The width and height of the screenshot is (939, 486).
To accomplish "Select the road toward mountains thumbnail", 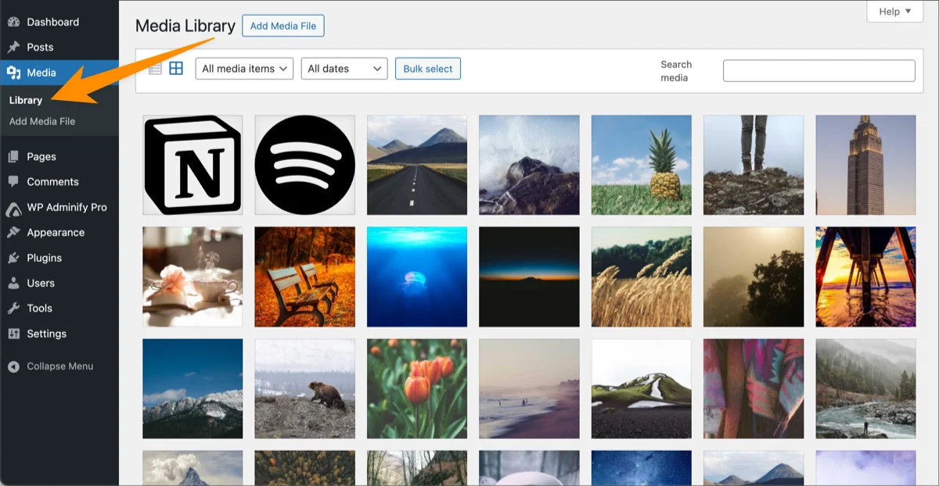I will (x=417, y=165).
